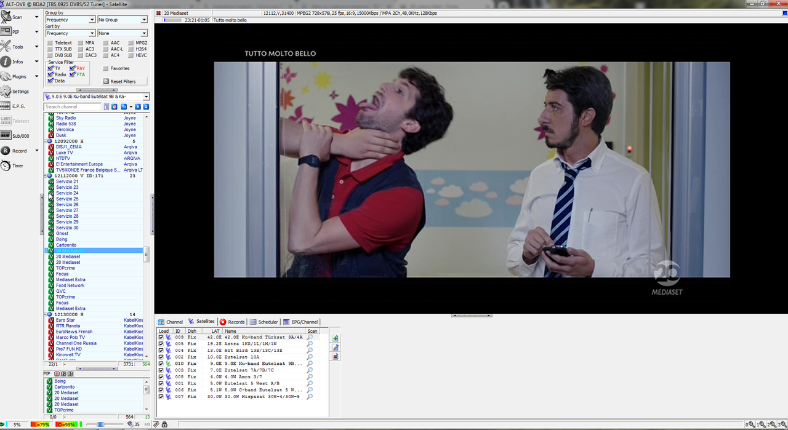Open Settings gear in the sidebar

coord(6,91)
